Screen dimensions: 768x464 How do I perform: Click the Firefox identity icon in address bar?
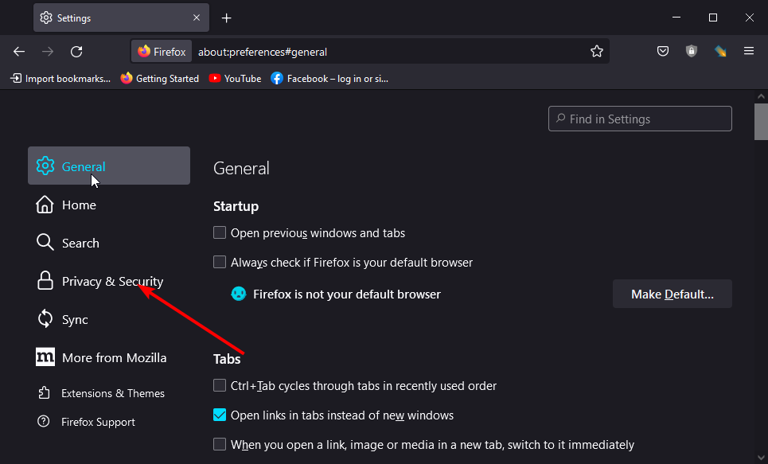click(x=144, y=52)
